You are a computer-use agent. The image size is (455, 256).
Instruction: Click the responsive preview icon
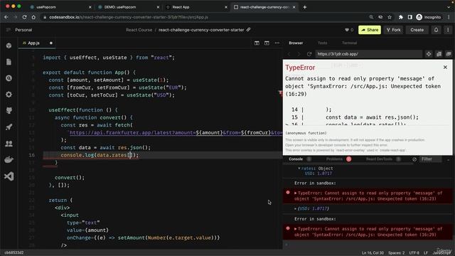[439, 54]
